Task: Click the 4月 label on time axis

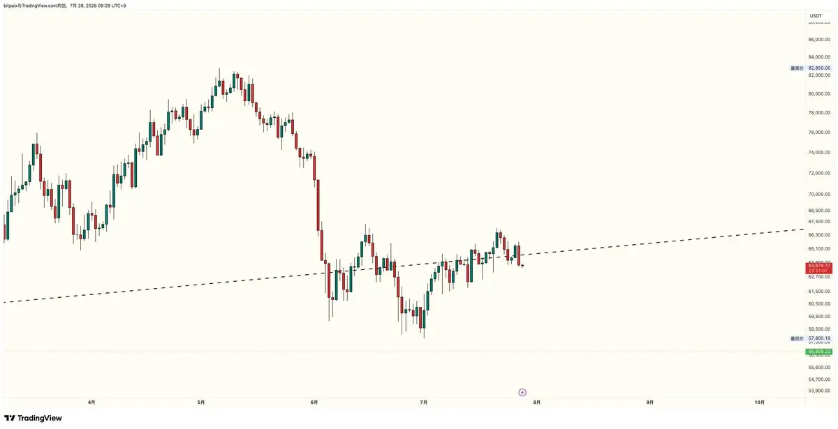Action: pos(91,402)
